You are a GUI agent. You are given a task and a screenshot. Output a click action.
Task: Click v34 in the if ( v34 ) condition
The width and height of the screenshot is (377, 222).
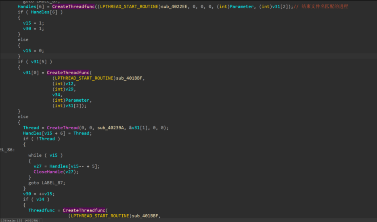click(42, 199)
